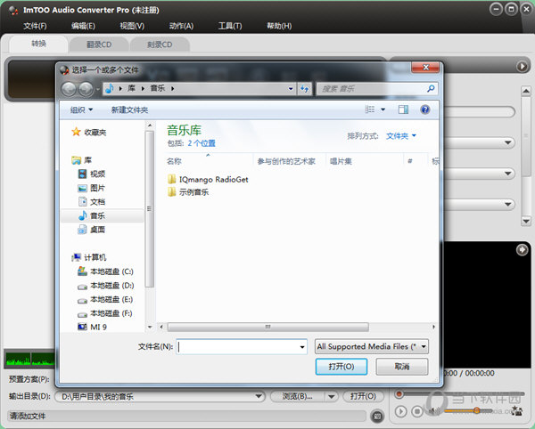Sort by the 唱片集 column header

point(341,161)
